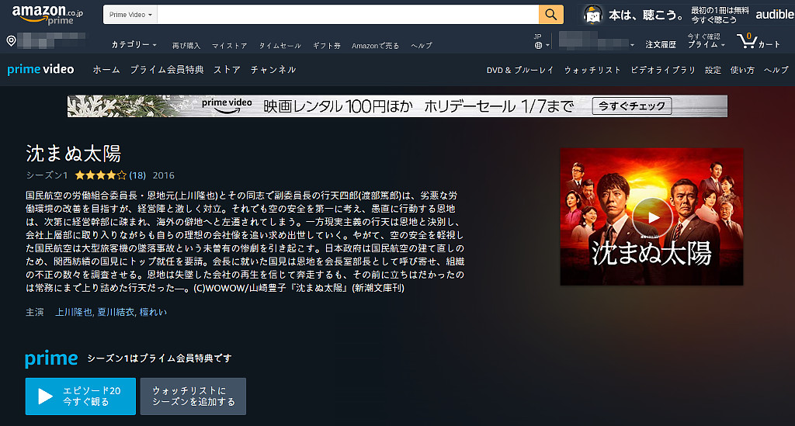The width and height of the screenshot is (795, 426).
Task: Go to the ホーム tab
Action: pyautogui.click(x=106, y=70)
